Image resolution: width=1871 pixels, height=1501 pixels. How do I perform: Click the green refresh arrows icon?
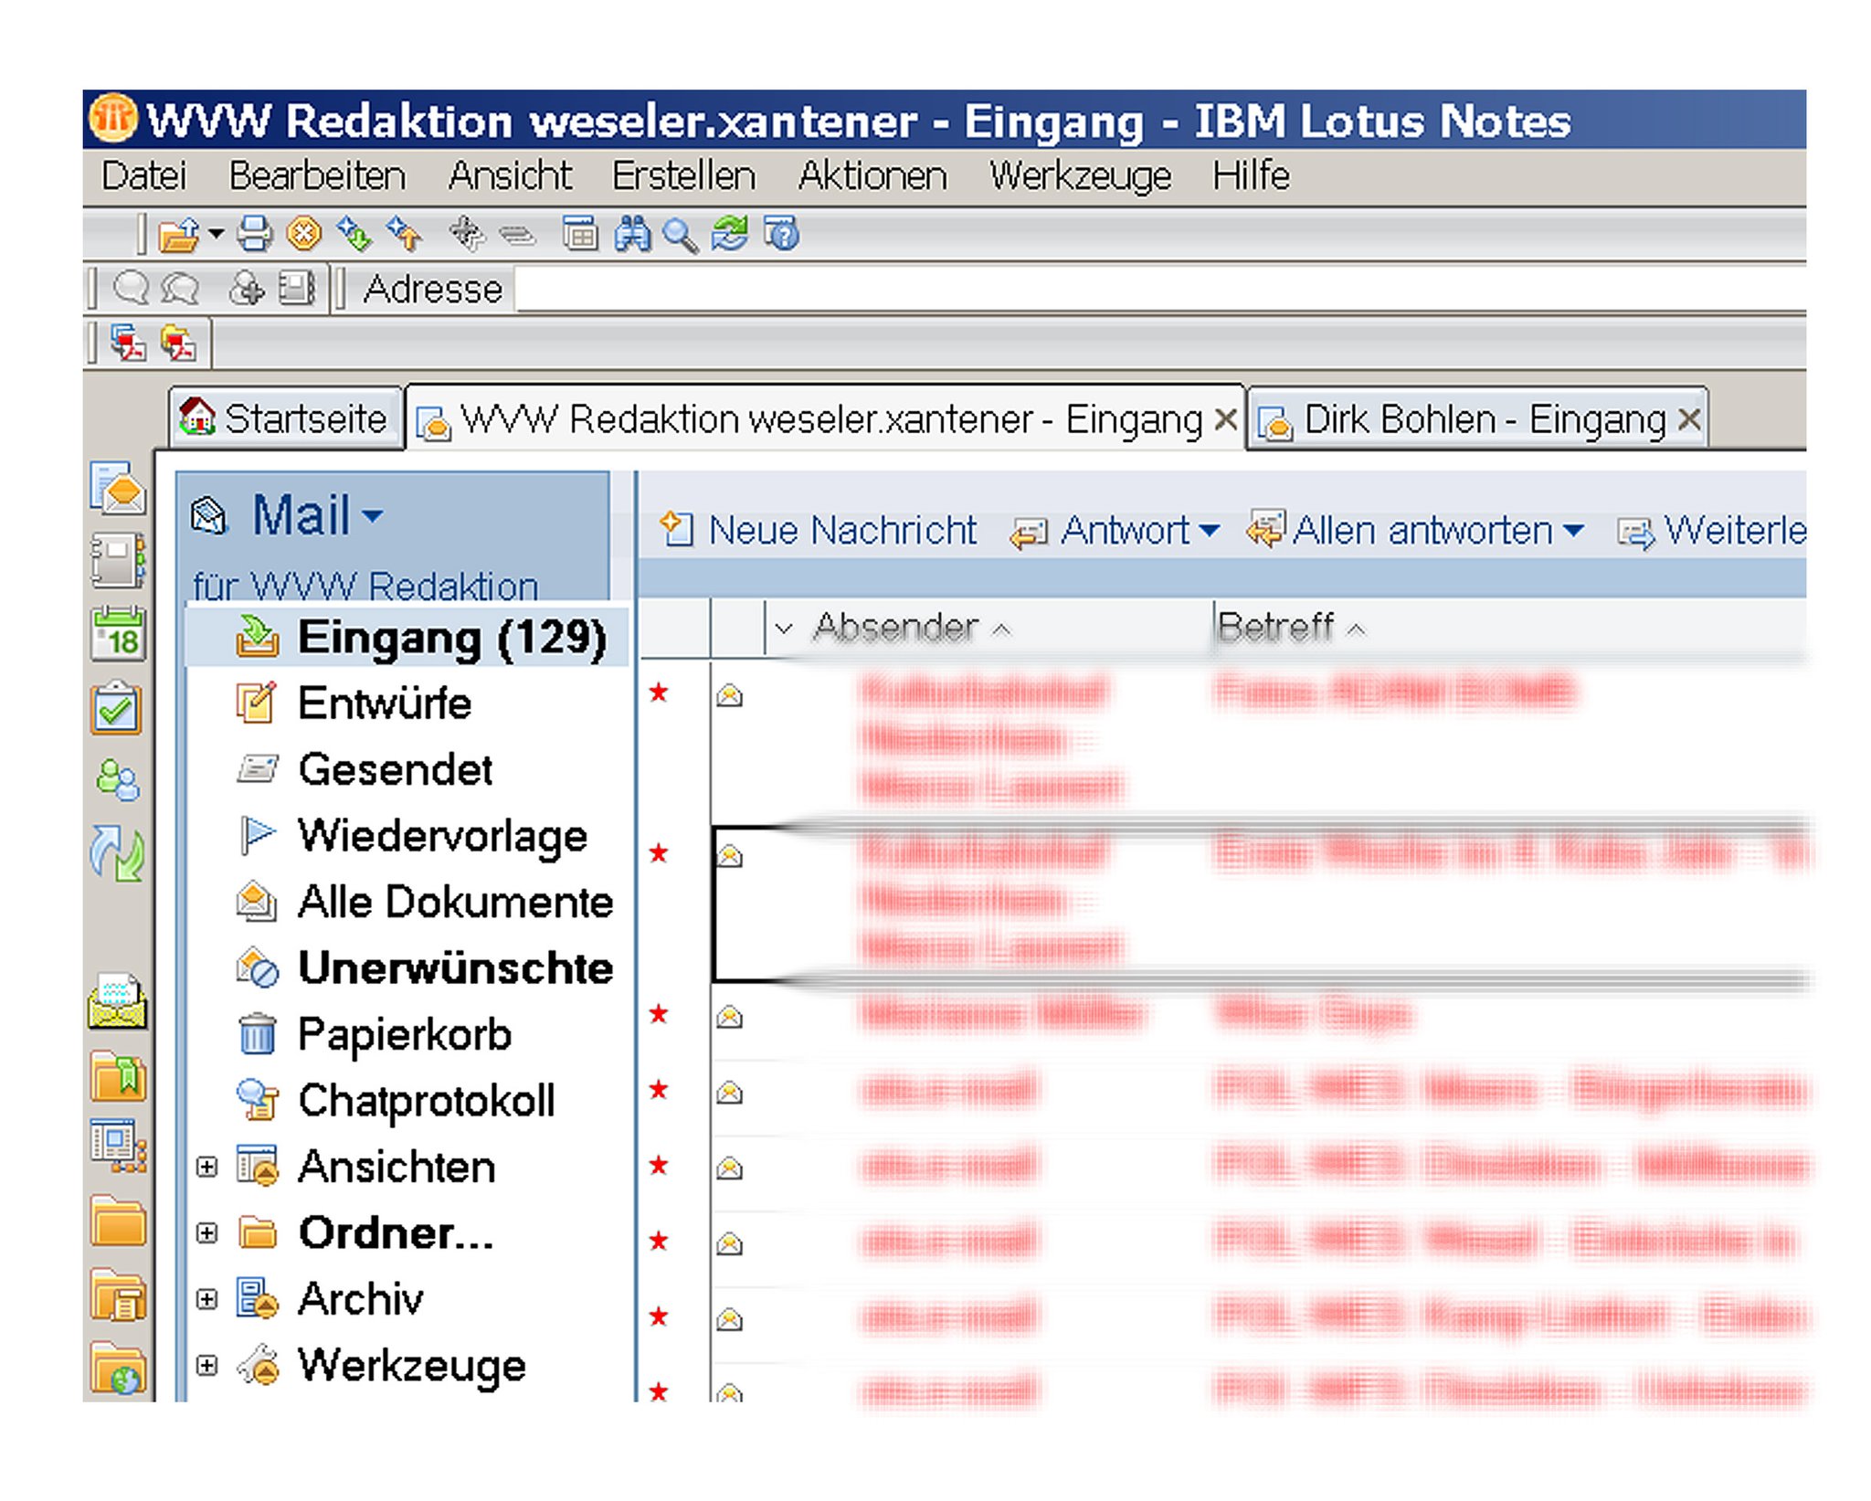(x=730, y=234)
